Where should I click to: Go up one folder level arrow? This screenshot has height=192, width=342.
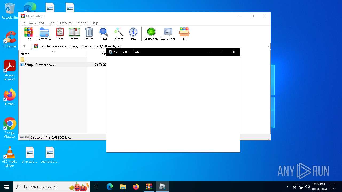[x=24, y=46]
